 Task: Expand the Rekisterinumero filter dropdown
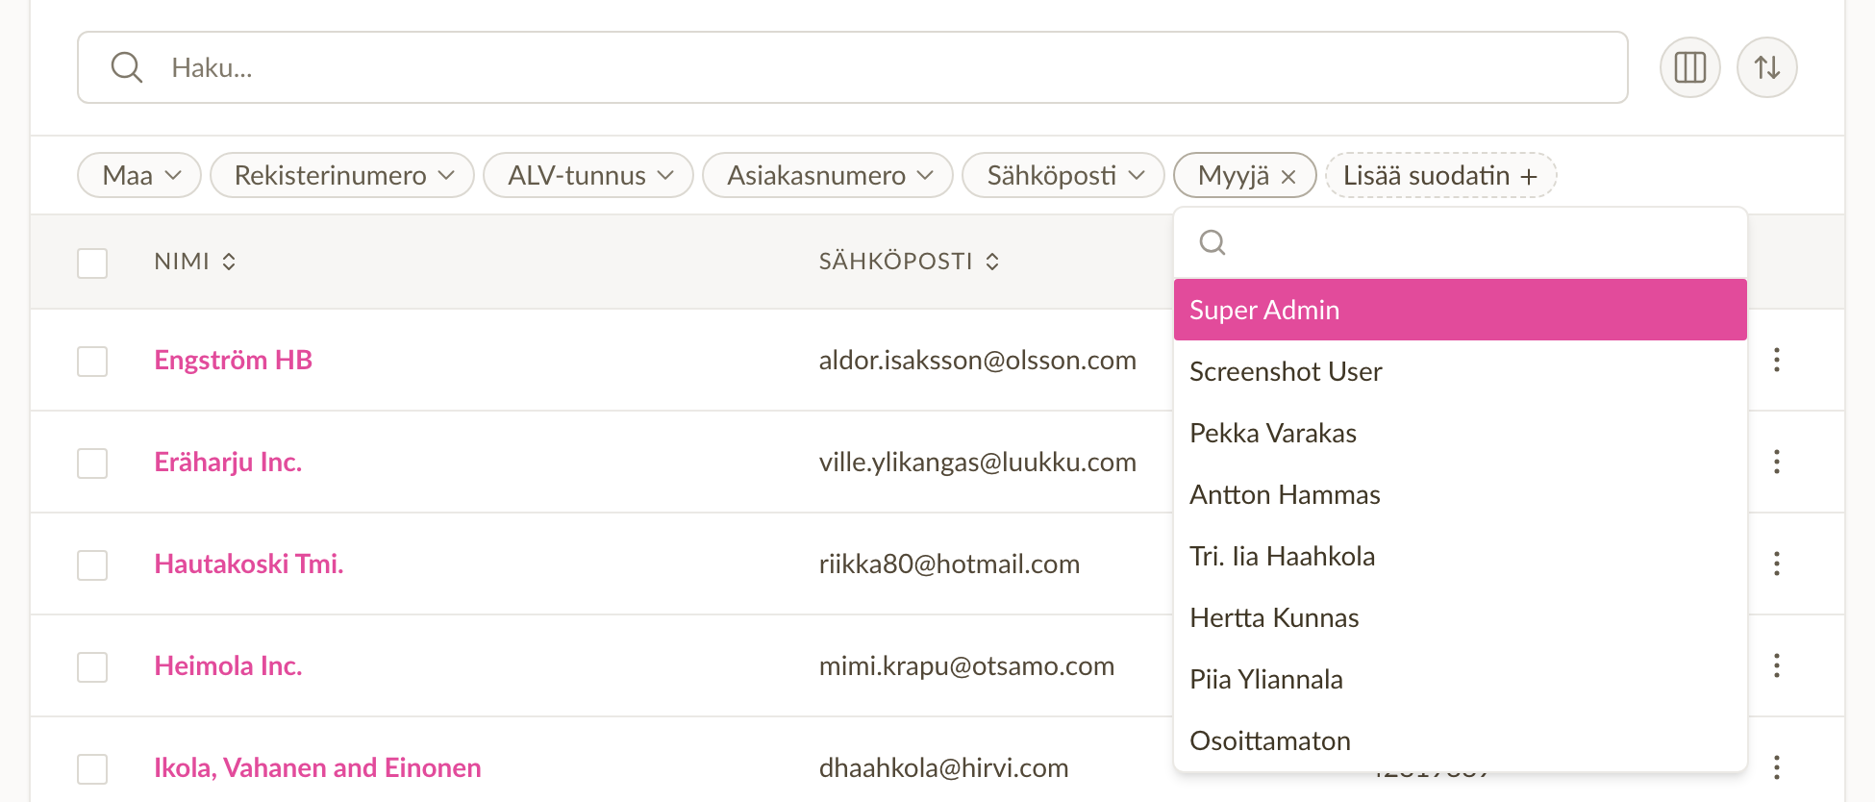(342, 175)
